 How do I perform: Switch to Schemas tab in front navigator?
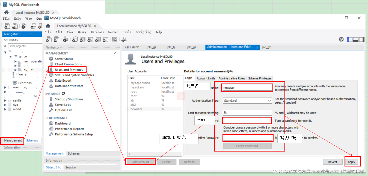pos(74,154)
